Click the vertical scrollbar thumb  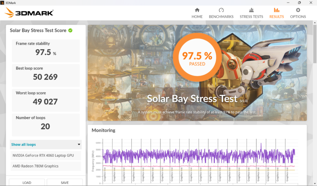[315, 44]
